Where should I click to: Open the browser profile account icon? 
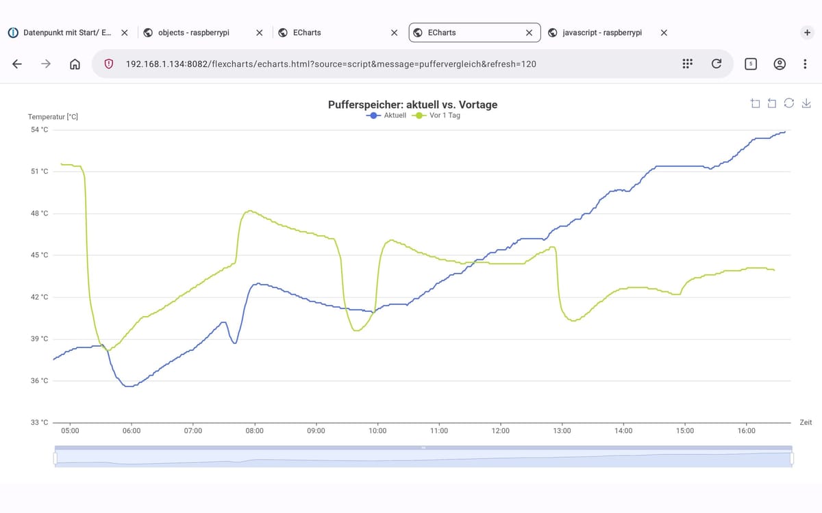click(x=780, y=64)
